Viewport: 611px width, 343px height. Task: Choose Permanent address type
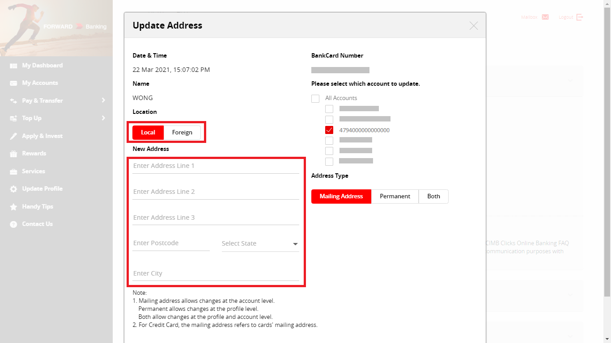pos(395,197)
